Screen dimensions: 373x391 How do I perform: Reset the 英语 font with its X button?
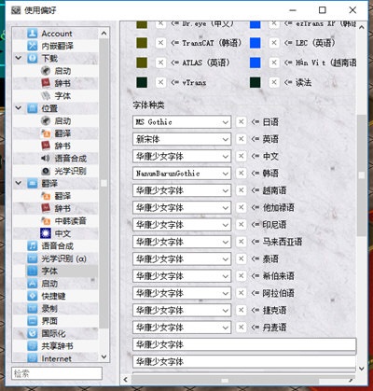click(241, 139)
